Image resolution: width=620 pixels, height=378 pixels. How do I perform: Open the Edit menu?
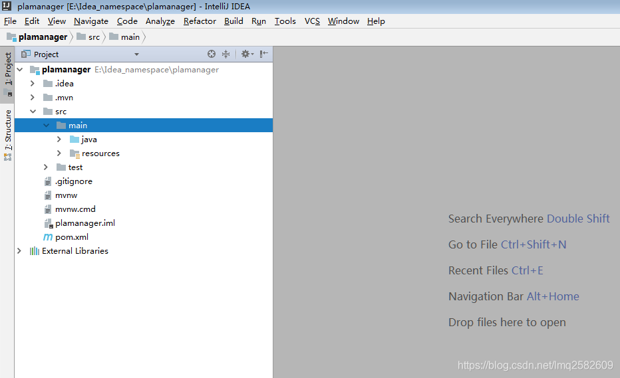(32, 21)
